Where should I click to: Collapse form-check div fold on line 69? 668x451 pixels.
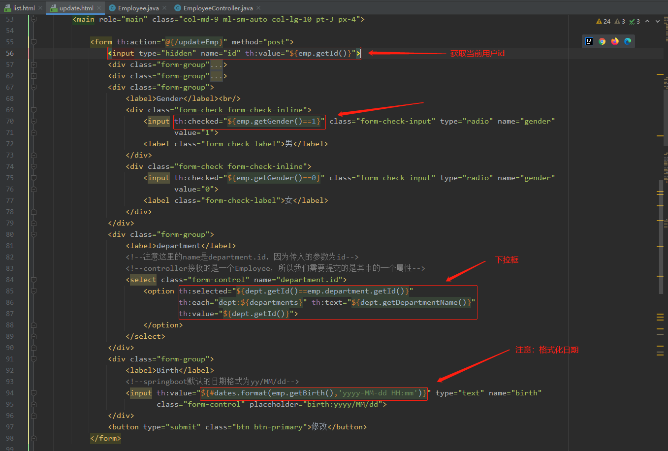pos(33,110)
